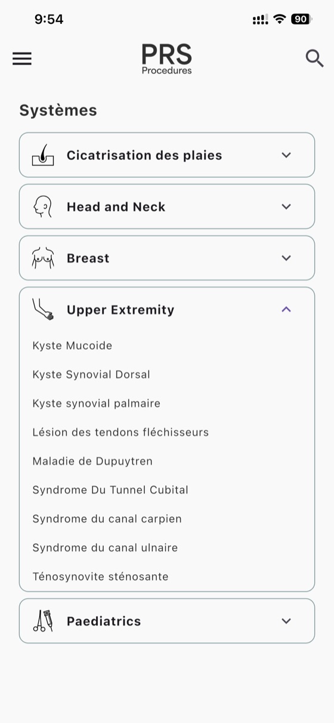This screenshot has width=334, height=723.
Task: Collapse the Upper Extremity section chevron
Action: coord(286,309)
